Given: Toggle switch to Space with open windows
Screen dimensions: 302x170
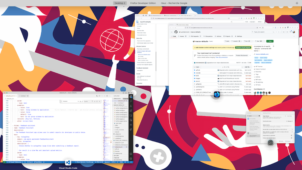Looking at the screenshot, I should click(x=292, y=132).
